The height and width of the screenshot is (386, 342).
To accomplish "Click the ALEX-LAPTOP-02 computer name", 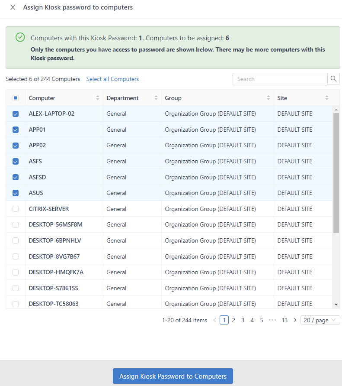I will (51, 114).
